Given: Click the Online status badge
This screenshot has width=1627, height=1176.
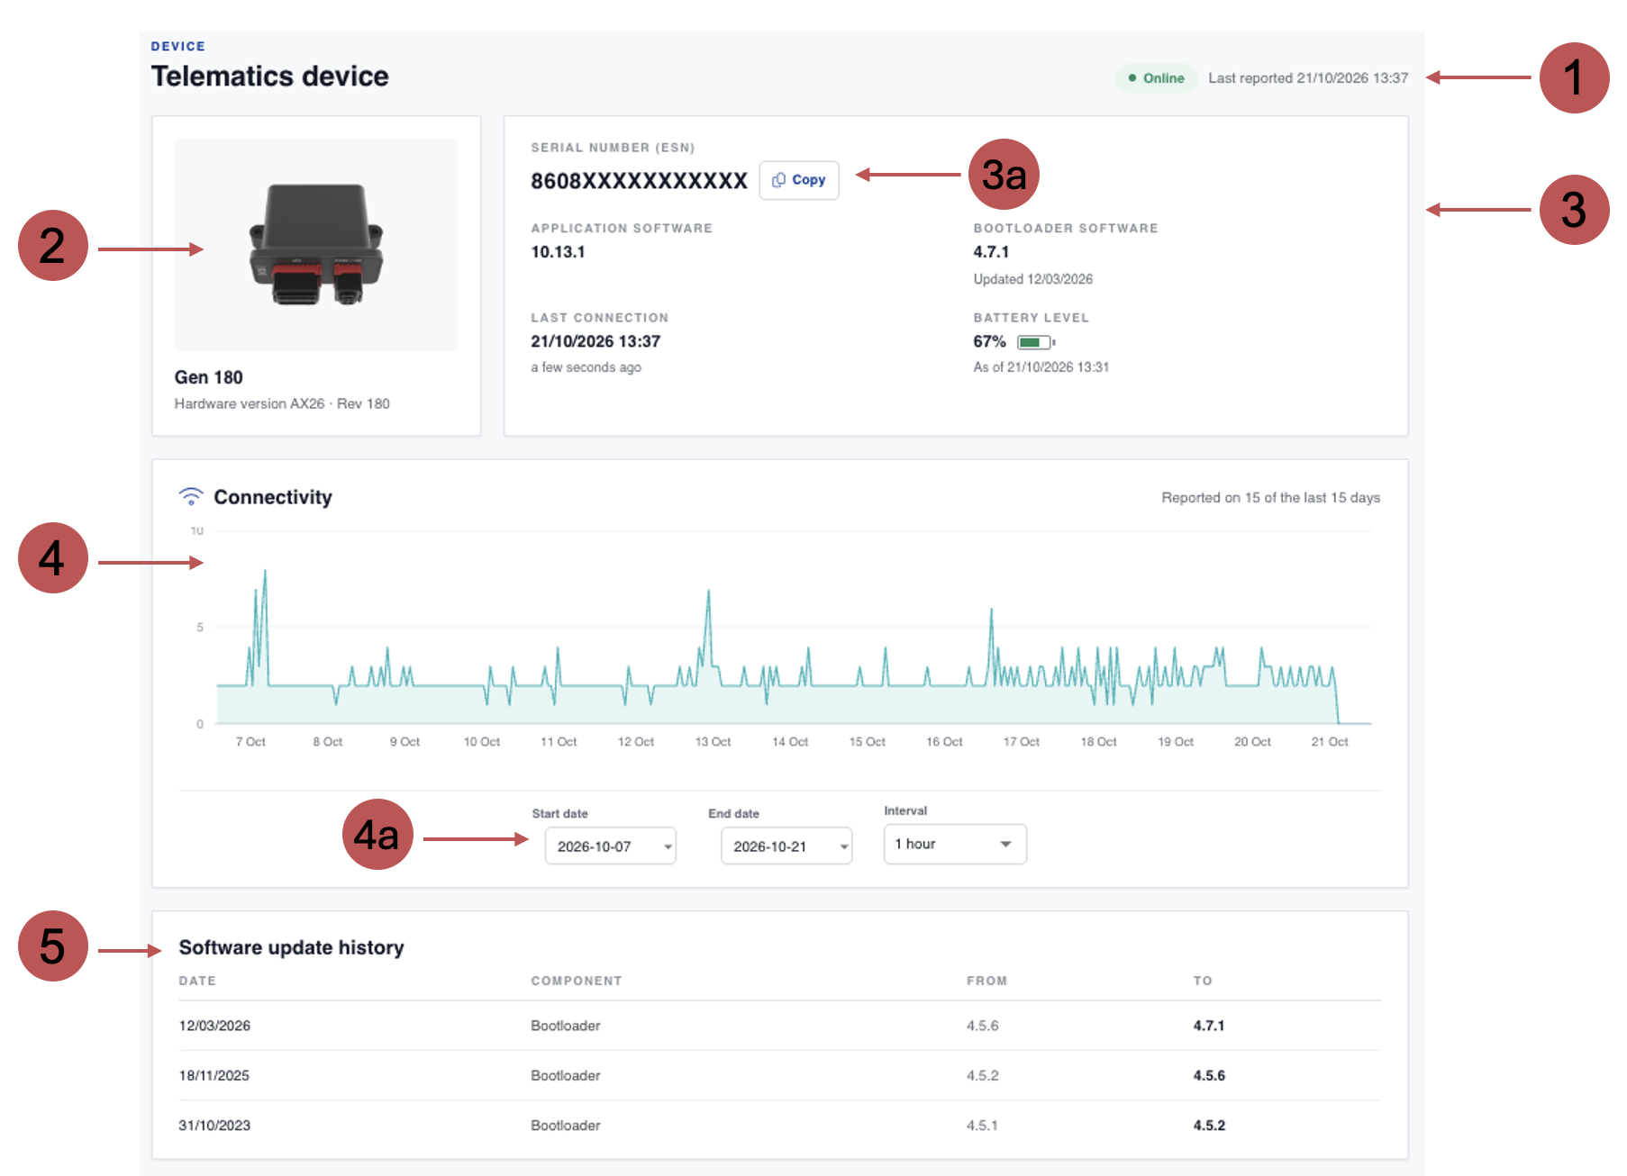Looking at the screenshot, I should pos(1157,78).
